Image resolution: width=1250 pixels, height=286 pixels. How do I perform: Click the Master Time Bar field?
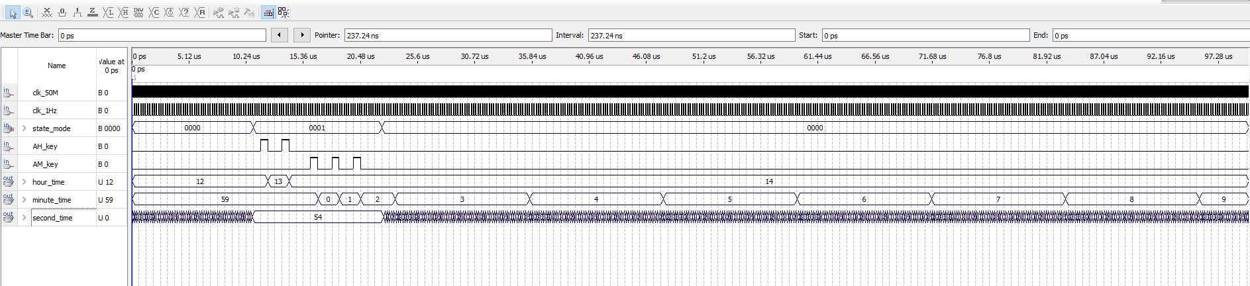click(x=162, y=36)
